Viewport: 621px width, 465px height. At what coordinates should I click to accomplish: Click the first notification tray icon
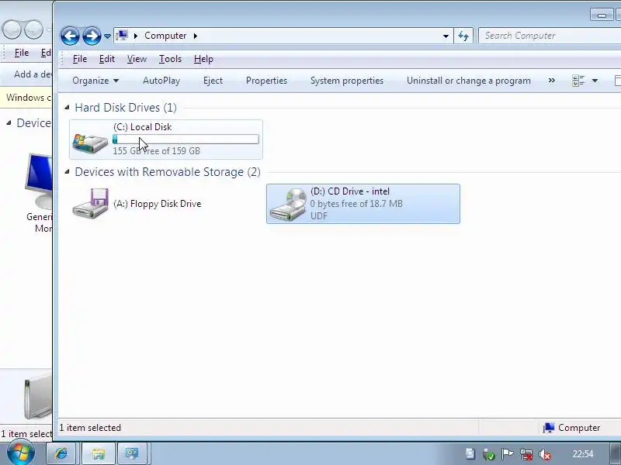click(x=470, y=454)
